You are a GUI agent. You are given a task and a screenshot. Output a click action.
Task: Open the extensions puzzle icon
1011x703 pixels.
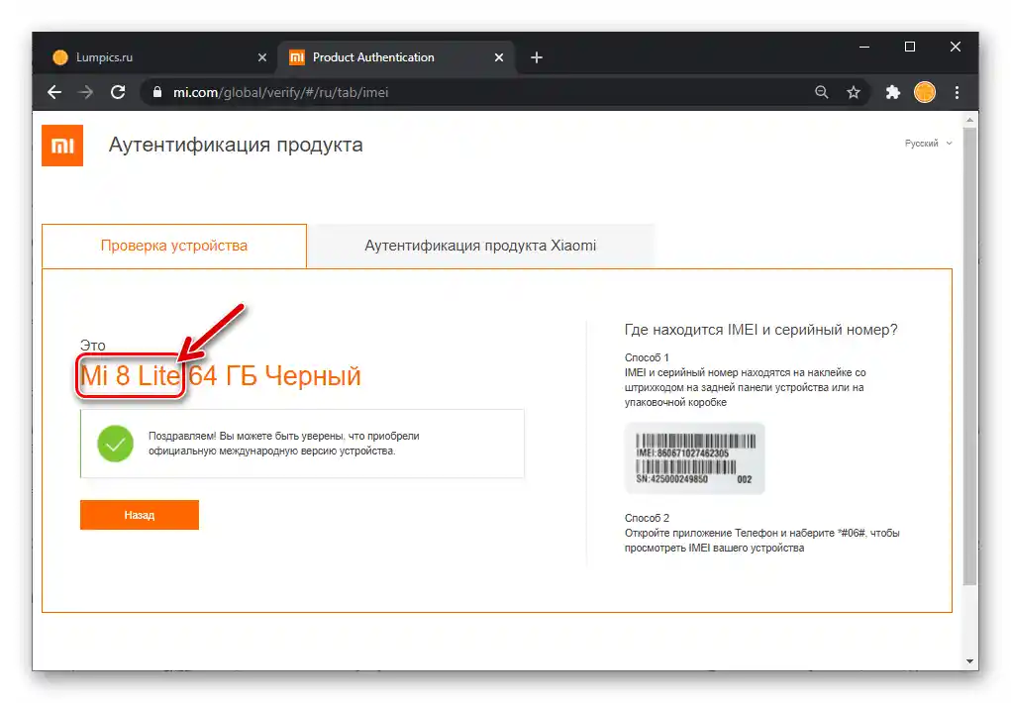(x=893, y=92)
